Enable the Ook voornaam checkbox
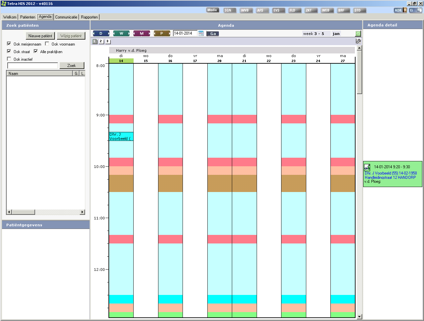Viewport: 424px width, 321px height. tap(47, 44)
